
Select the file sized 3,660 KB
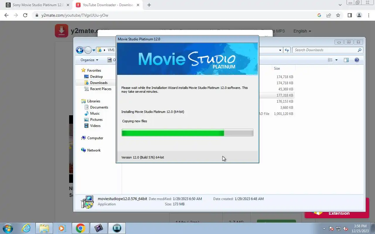pyautogui.click(x=287, y=108)
